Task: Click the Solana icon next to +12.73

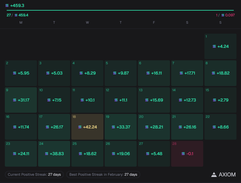Action: click(x=180, y=100)
